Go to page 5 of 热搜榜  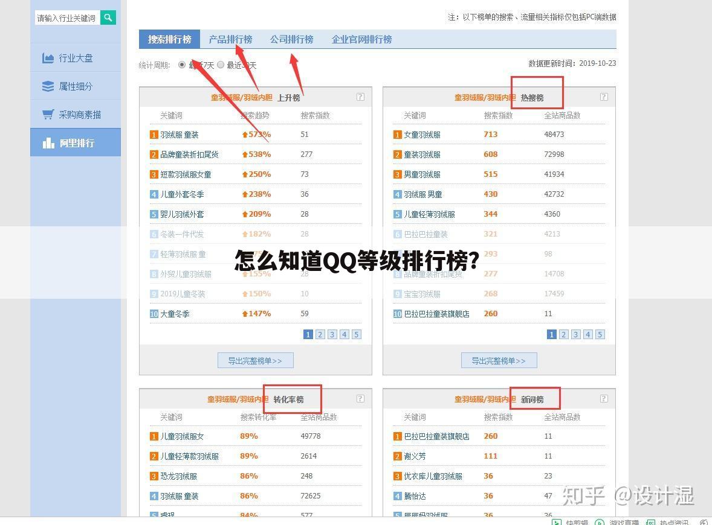pyautogui.click(x=600, y=334)
